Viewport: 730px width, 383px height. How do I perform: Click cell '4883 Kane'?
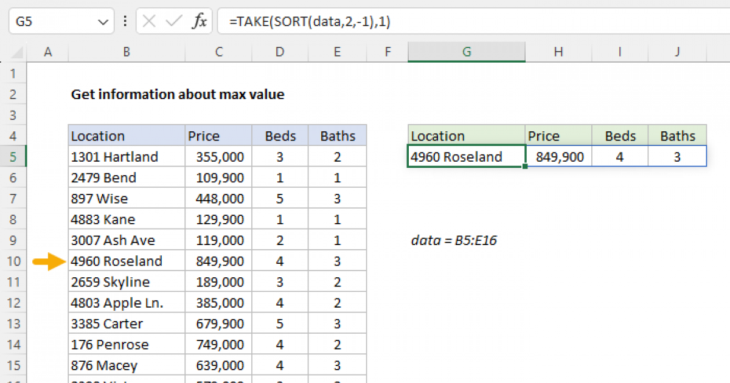point(127,219)
